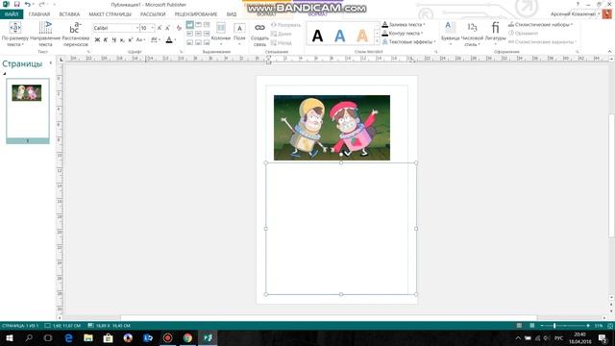Clear all text formatting
This screenshot has width=615, height=346.
pos(179,28)
